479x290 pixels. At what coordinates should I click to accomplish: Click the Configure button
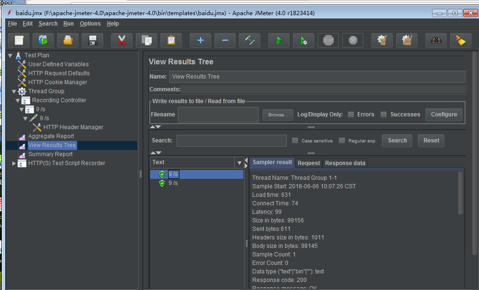coord(444,114)
